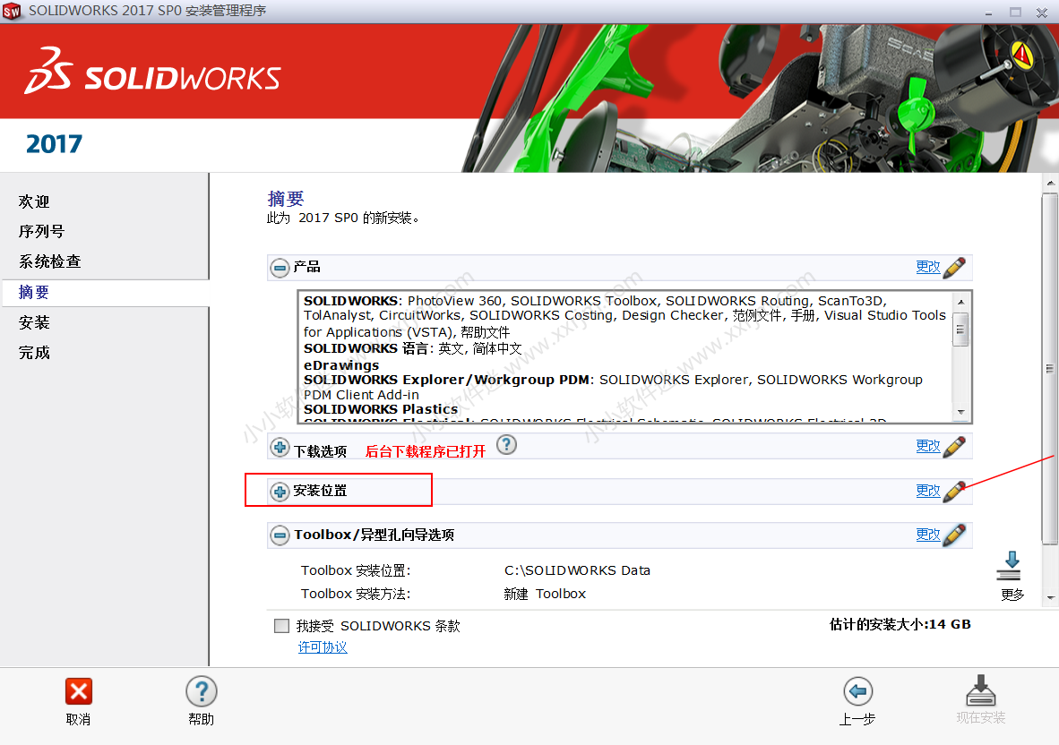Click the pencil icon in Toolbox/异型孔向导选项 row

(x=954, y=535)
